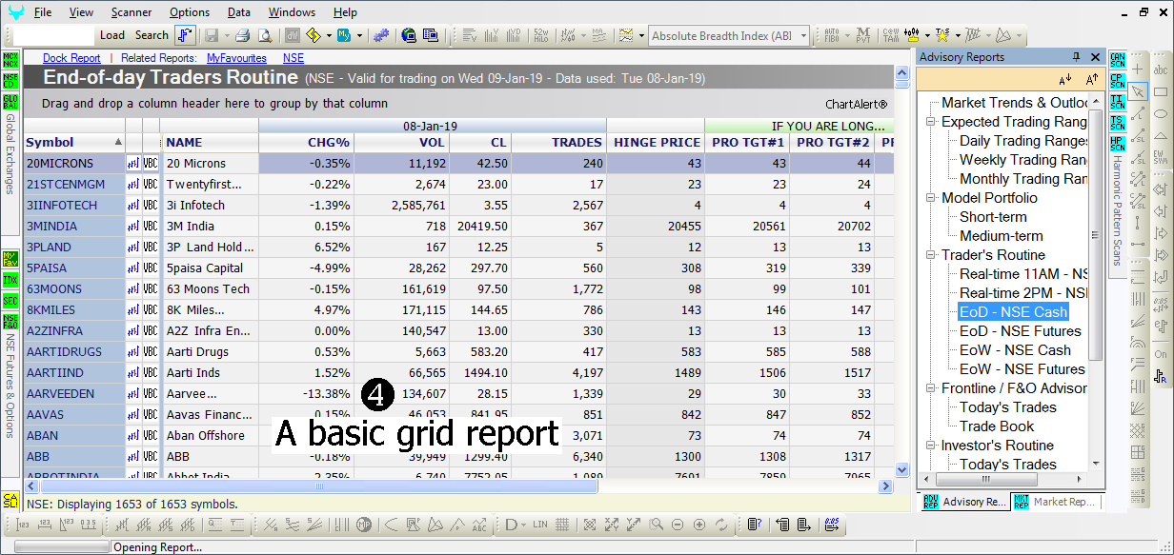Screen dimensions: 1174x555
Task: Collapse the Investor's Routine tree node
Action: (930, 446)
